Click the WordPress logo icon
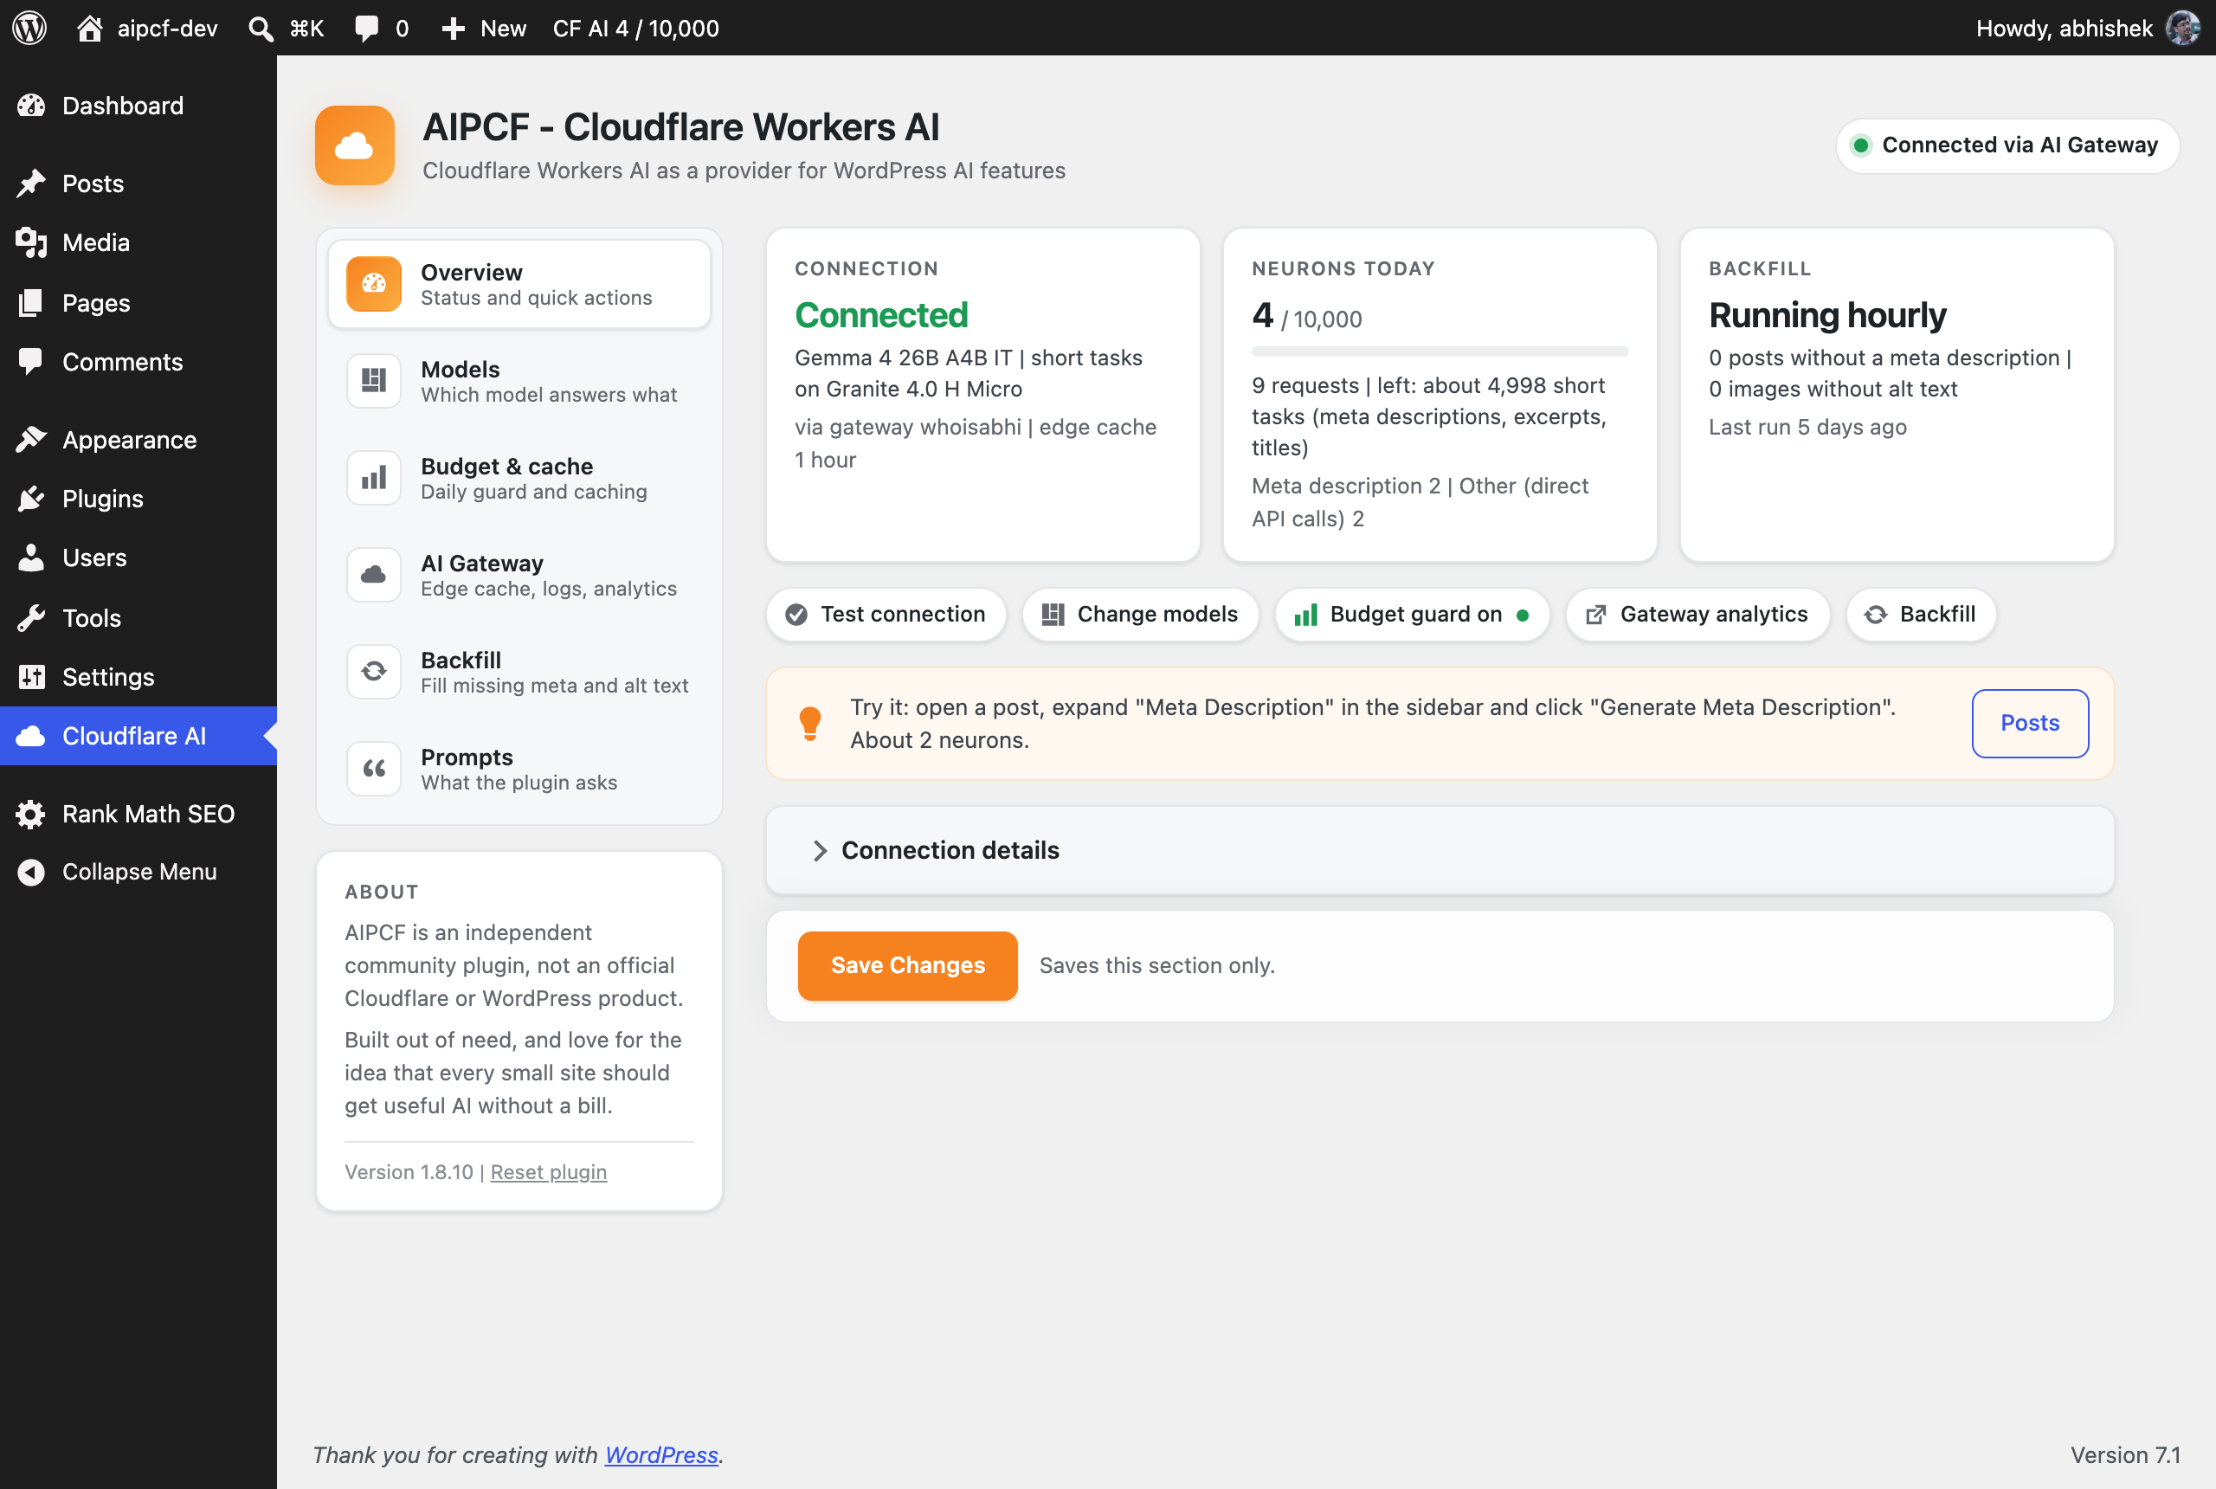 (29, 28)
